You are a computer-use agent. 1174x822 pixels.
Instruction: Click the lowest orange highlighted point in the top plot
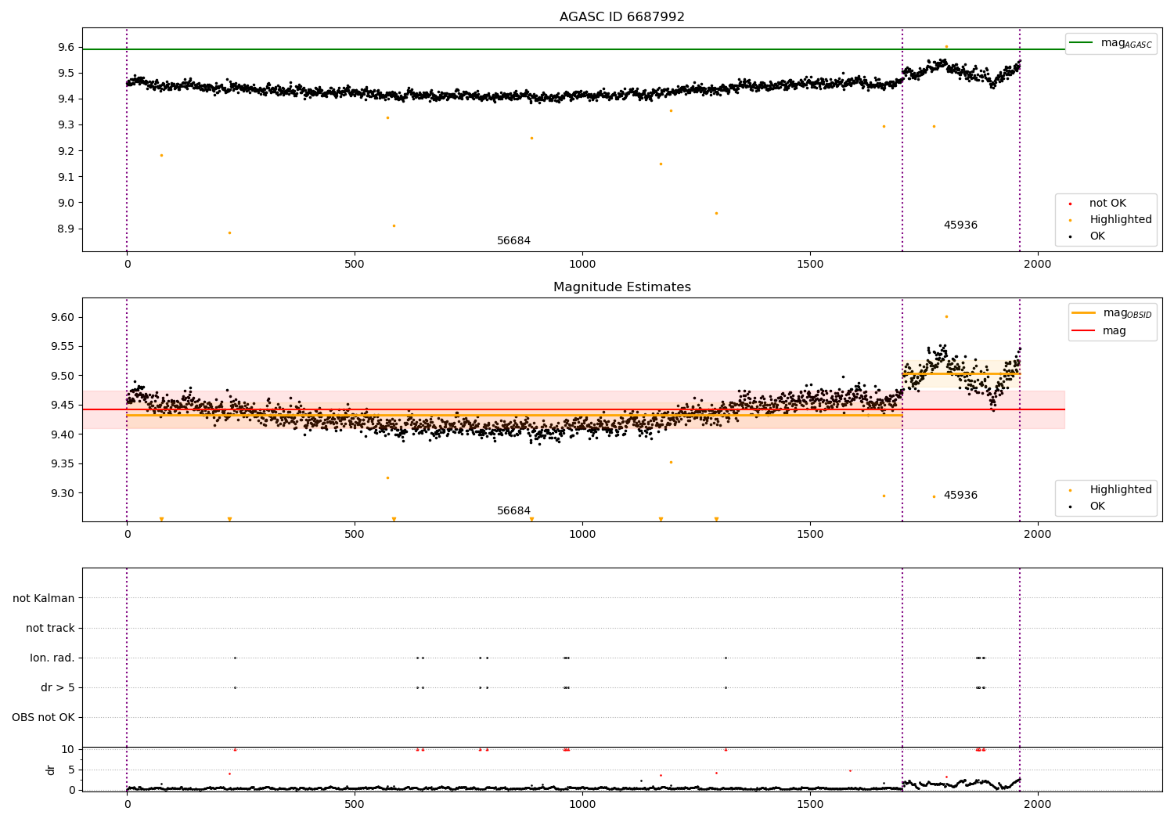[x=229, y=233]
